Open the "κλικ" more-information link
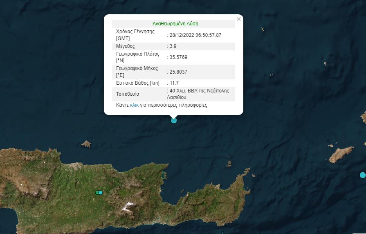The width and height of the screenshot is (366, 234). point(135,105)
